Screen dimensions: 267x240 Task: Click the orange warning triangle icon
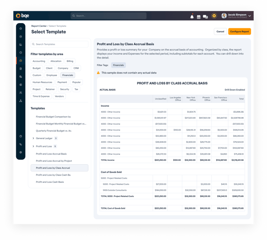(98, 73)
